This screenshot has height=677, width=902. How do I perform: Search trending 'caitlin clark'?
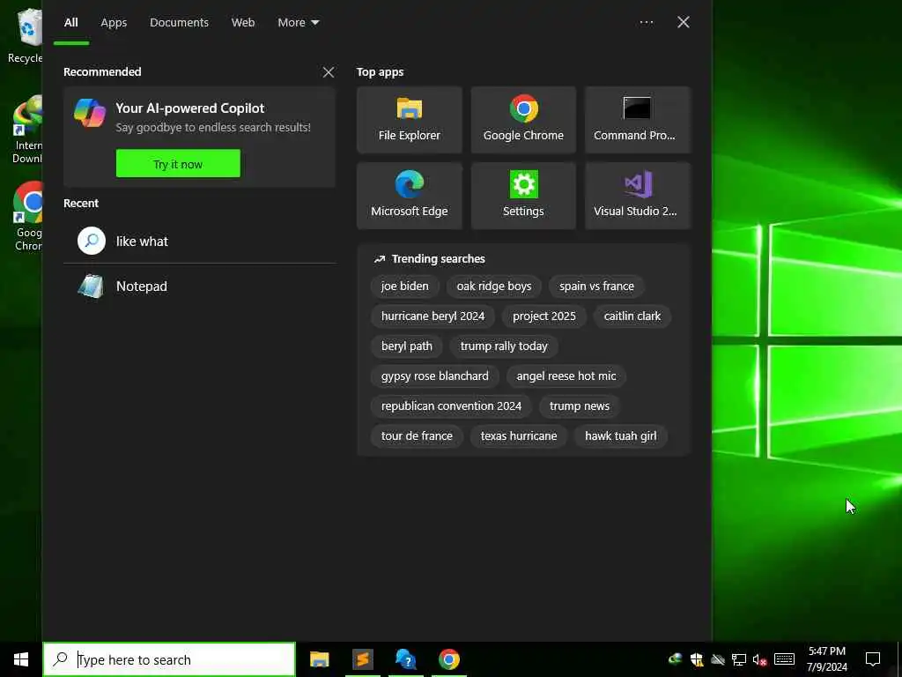(632, 316)
